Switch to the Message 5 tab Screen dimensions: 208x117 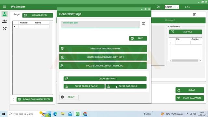[x=170, y=20]
